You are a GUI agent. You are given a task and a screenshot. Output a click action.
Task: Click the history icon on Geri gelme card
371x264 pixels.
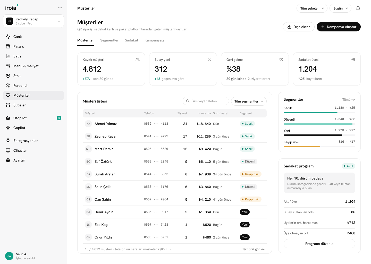click(281, 59)
